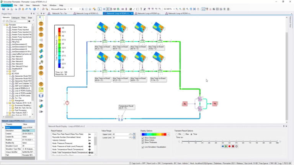Viewport: 294px width, 165px height.
Task: Click the Redo arrow in the toolbar
Action: tap(30, 9)
